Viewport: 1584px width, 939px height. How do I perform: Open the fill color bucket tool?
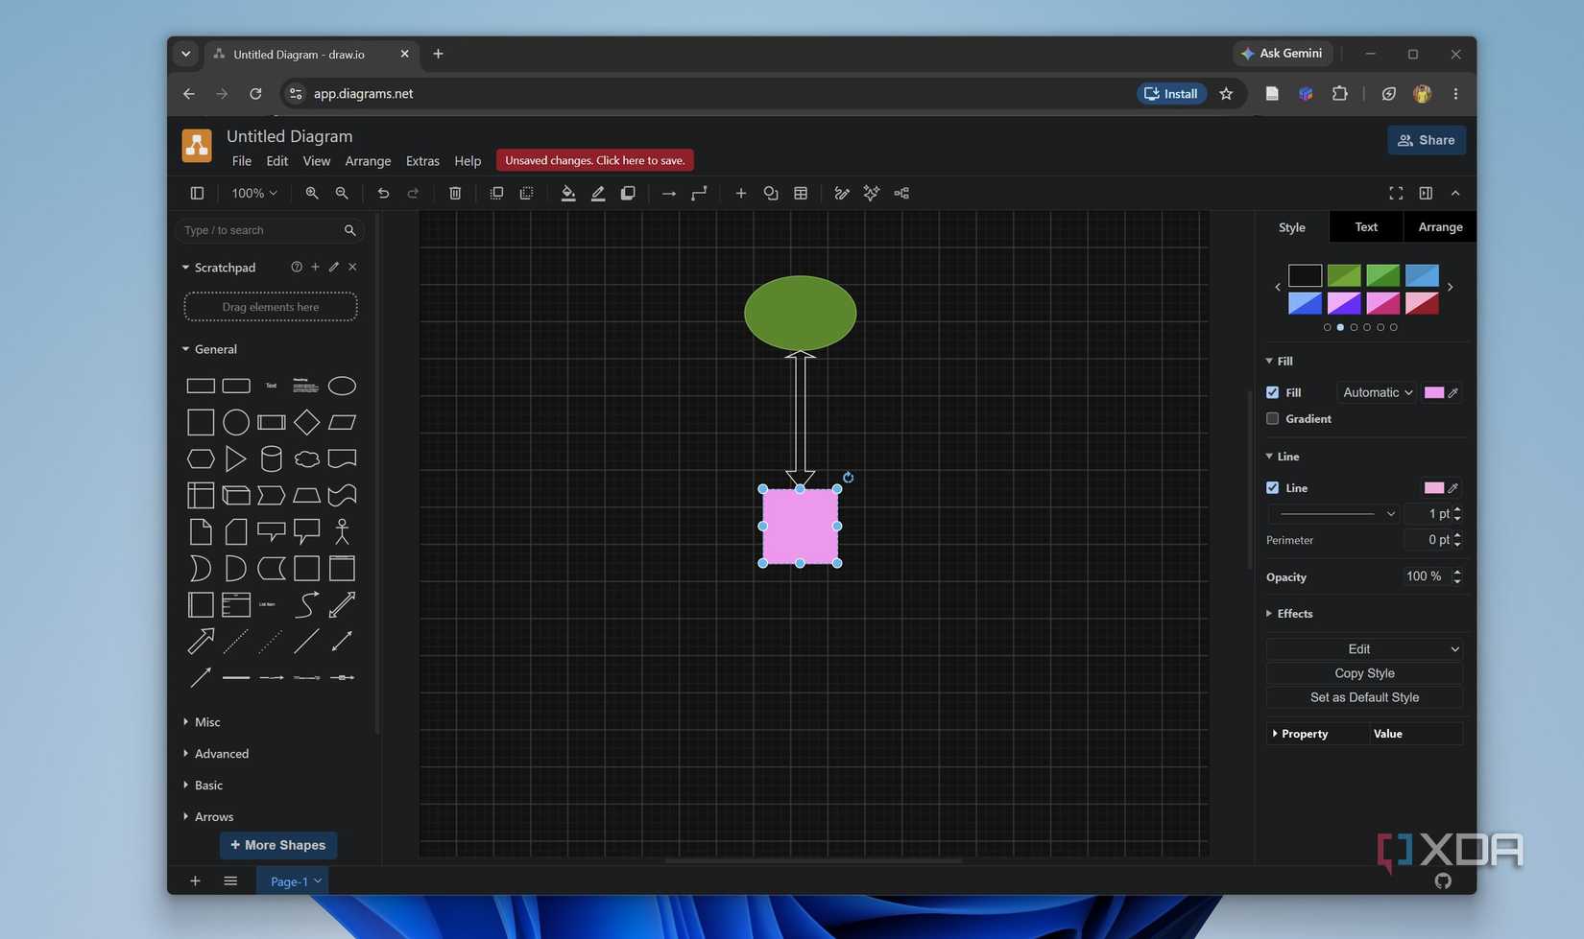pyautogui.click(x=568, y=193)
